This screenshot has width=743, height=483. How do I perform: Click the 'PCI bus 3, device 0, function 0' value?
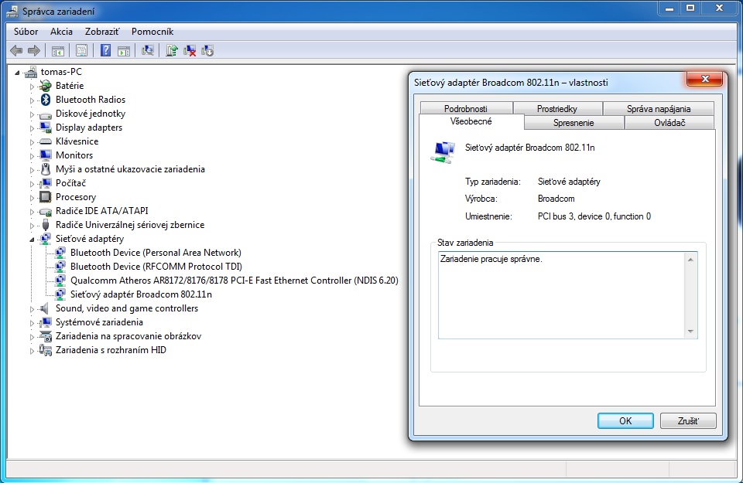click(594, 216)
